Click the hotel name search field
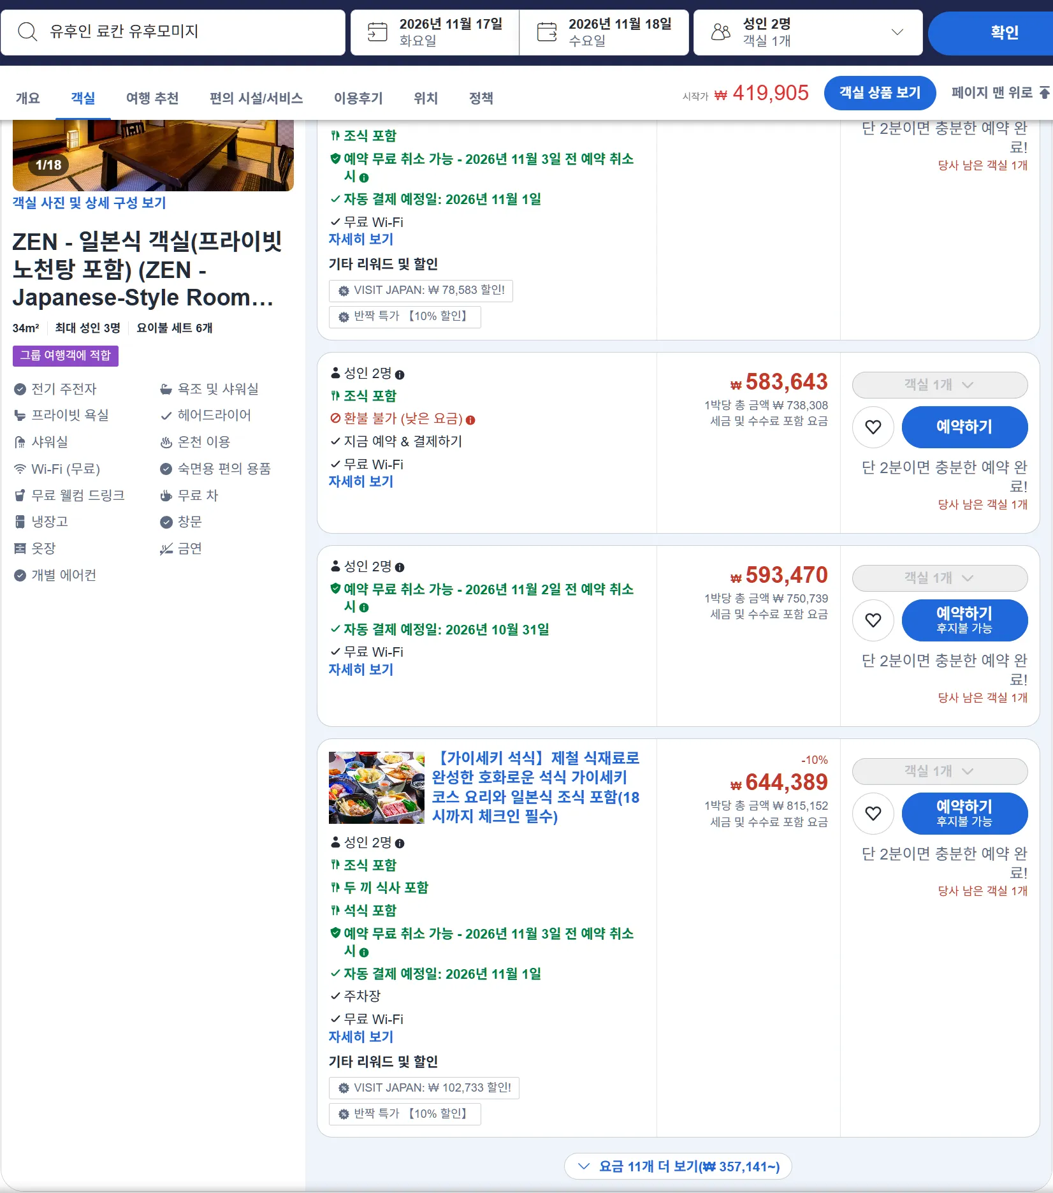The width and height of the screenshot is (1053, 1193). [x=173, y=32]
